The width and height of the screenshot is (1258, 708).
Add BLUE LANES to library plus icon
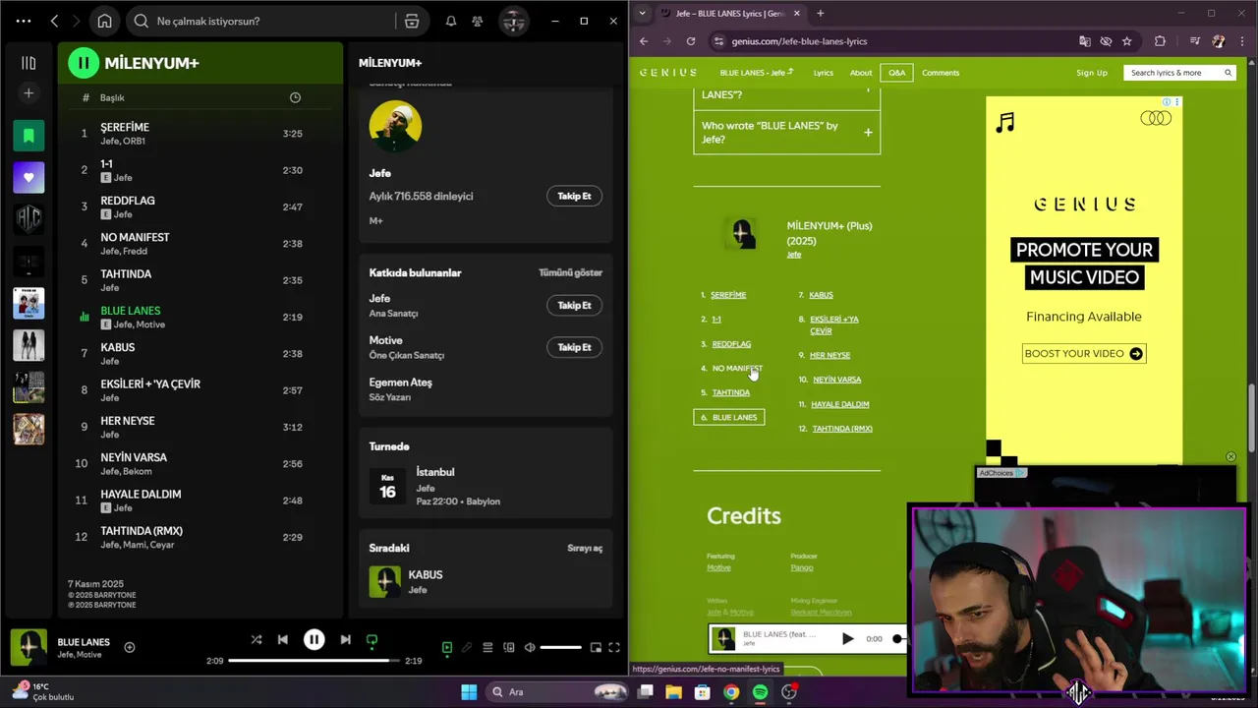click(129, 647)
